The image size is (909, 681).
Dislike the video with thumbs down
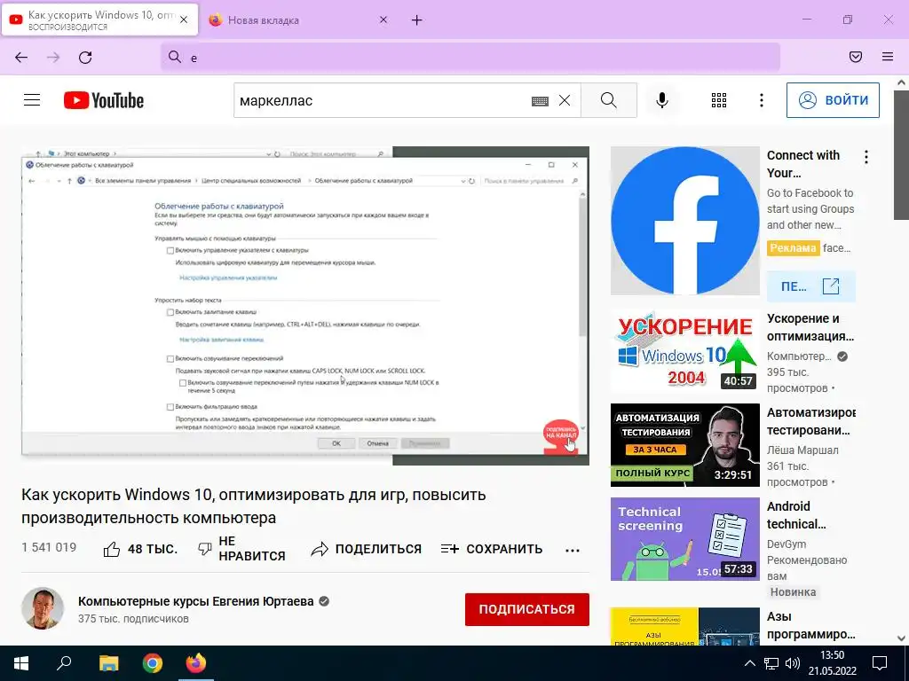click(241, 548)
